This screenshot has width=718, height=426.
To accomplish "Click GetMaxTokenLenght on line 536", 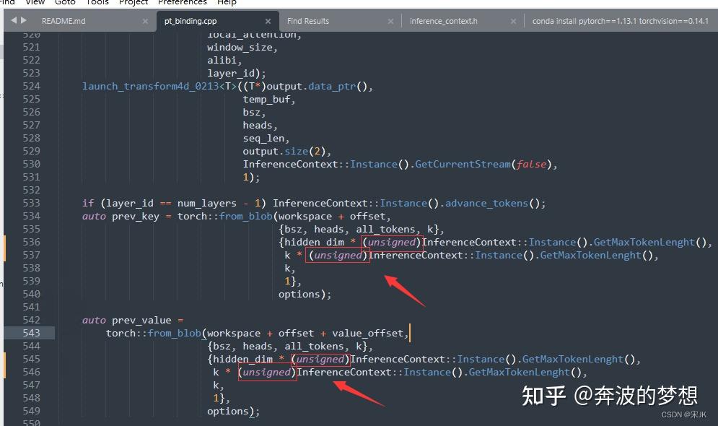I will 644,243.
